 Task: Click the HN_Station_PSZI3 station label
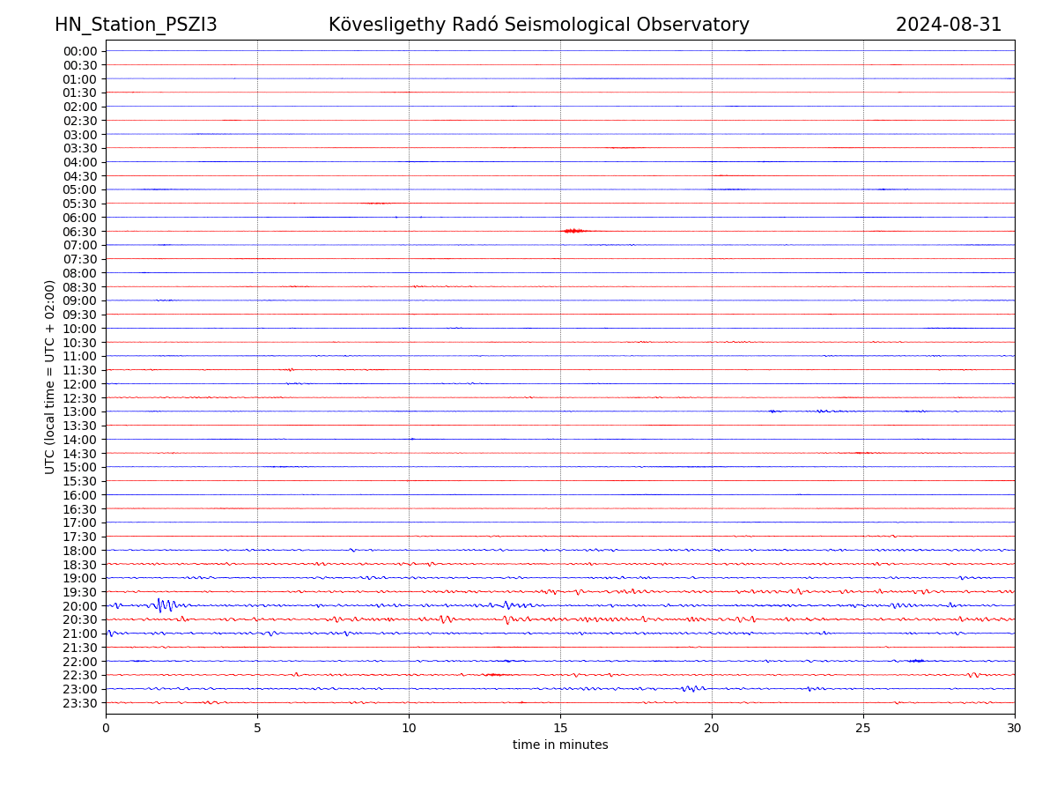(x=136, y=25)
